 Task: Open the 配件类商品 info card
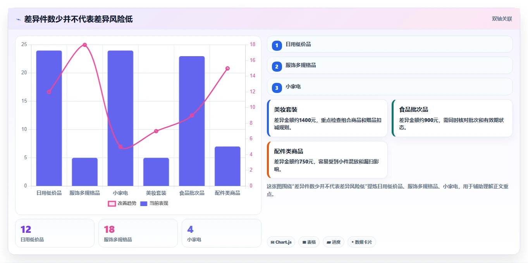[327, 160]
